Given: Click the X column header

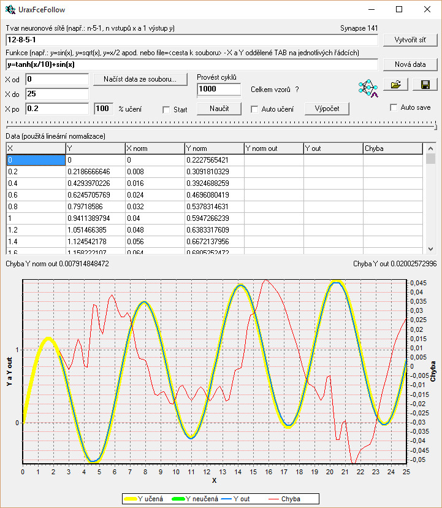Looking at the screenshot, I should click(x=36, y=148).
